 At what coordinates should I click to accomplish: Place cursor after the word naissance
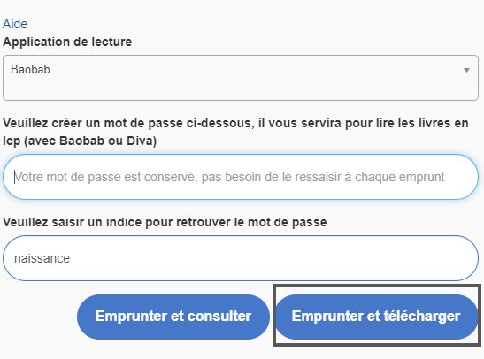pyautogui.click(x=71, y=258)
